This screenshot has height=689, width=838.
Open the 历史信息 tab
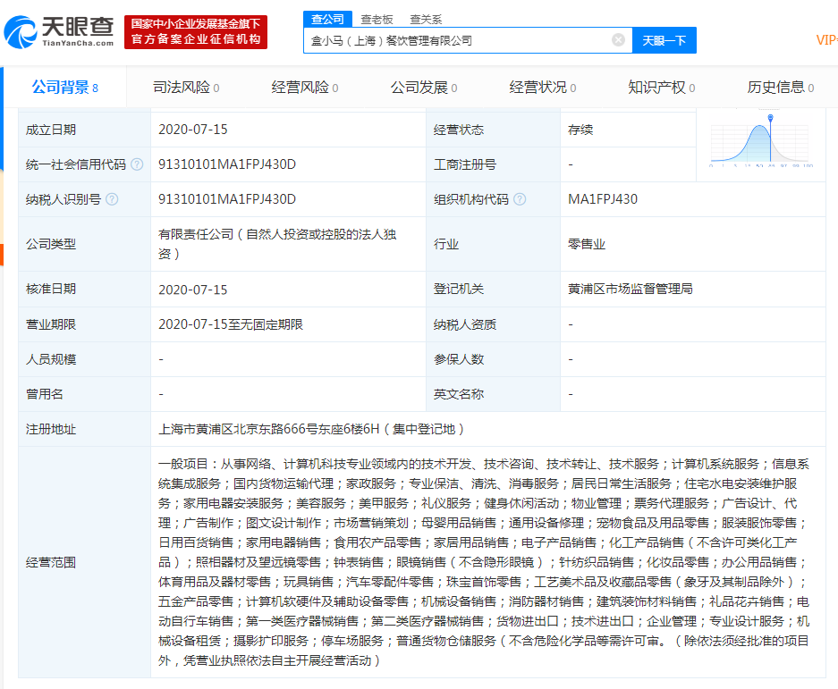[780, 87]
